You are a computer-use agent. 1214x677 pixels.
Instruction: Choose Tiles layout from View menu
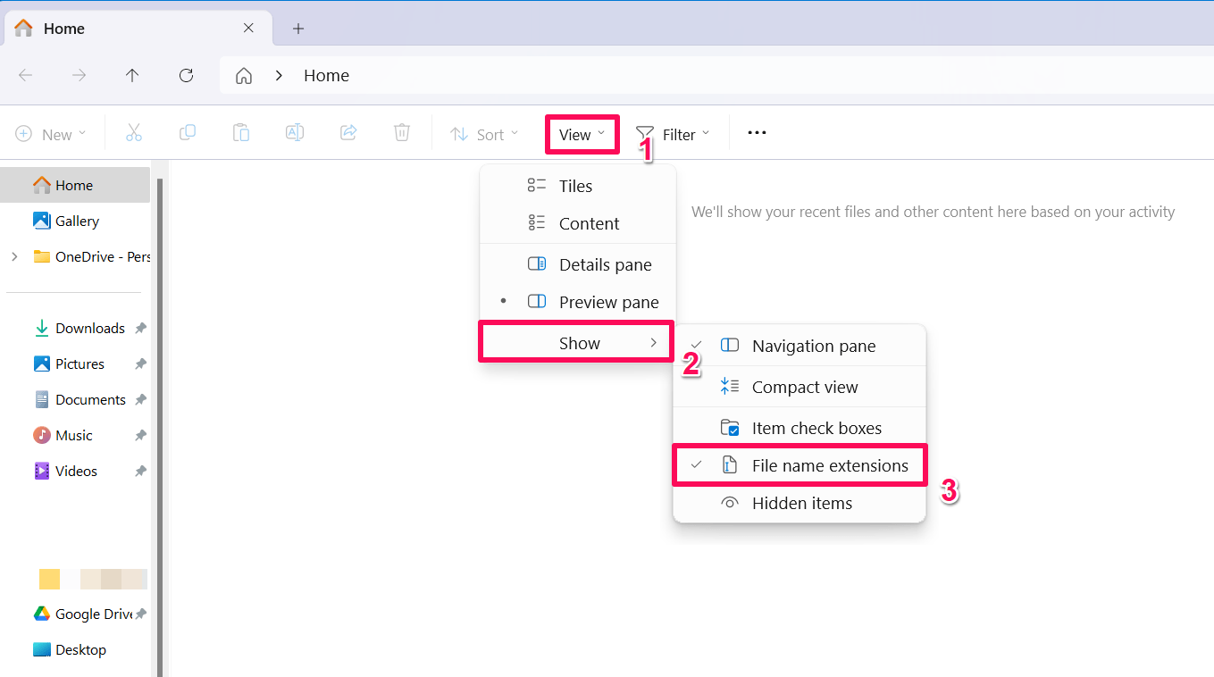coord(578,186)
